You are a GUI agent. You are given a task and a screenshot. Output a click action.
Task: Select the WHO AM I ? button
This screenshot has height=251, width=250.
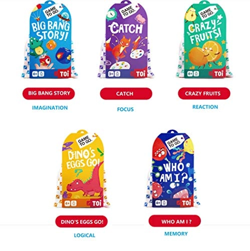point(175,221)
